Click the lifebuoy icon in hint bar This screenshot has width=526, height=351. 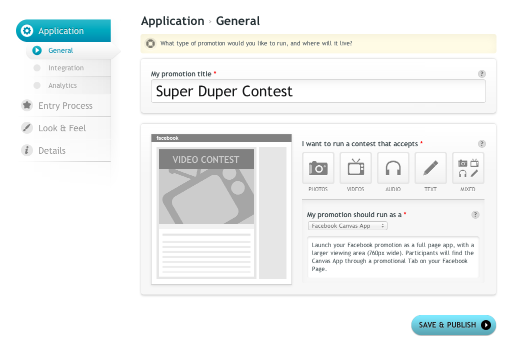(150, 43)
